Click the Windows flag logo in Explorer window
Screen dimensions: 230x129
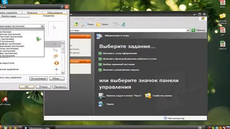203,18
